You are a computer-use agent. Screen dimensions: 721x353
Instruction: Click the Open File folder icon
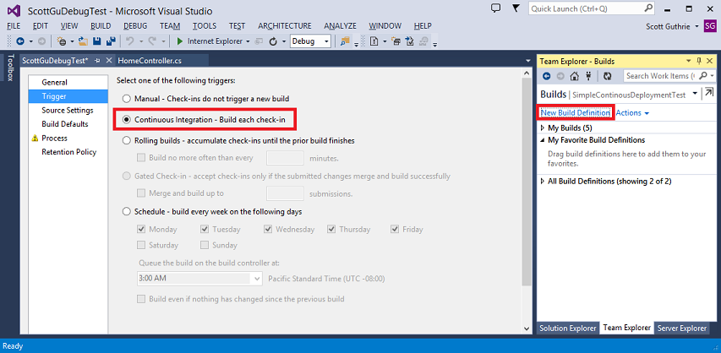tap(83, 41)
